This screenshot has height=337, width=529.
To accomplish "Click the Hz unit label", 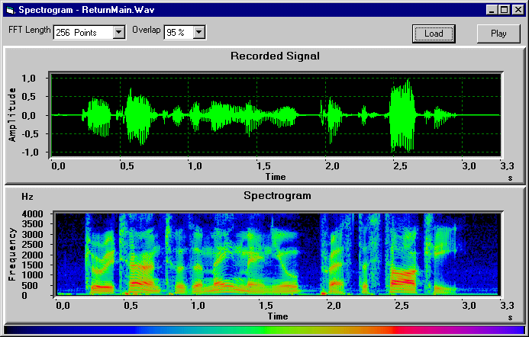I will 27,197.
